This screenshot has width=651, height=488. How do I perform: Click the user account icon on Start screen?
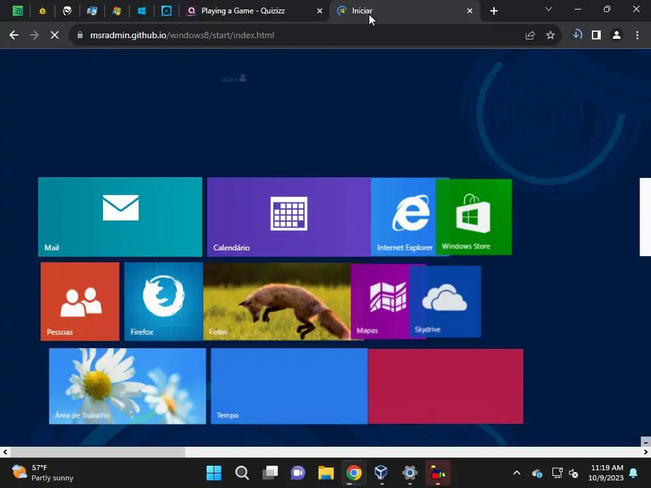point(243,78)
